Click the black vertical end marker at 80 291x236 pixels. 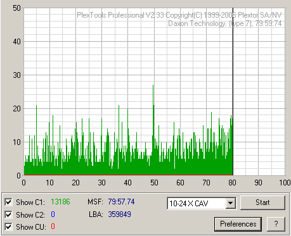coord(233,92)
